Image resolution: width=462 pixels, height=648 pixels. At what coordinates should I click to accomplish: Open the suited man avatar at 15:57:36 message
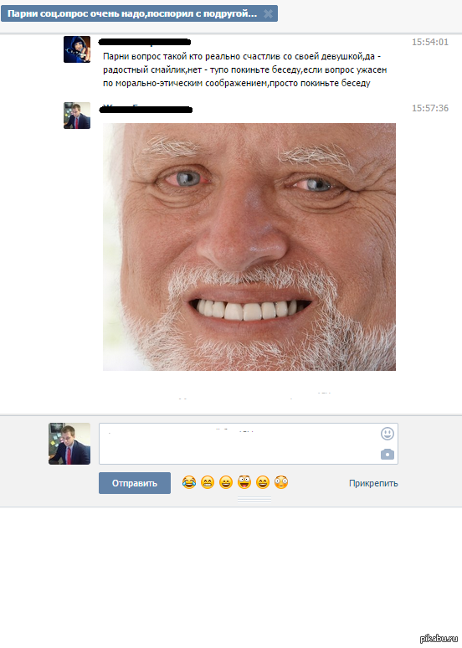pos(77,116)
